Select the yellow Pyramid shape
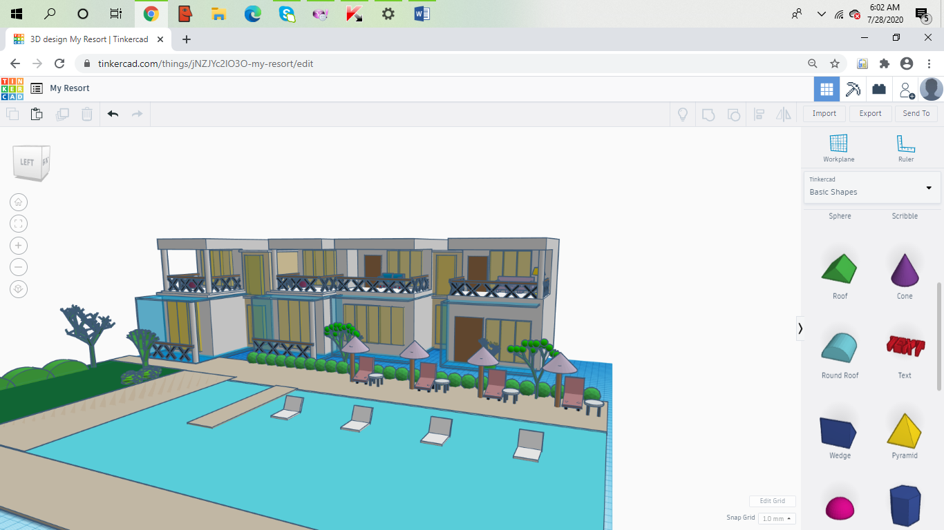Viewport: 944px width, 530px height. click(x=905, y=430)
